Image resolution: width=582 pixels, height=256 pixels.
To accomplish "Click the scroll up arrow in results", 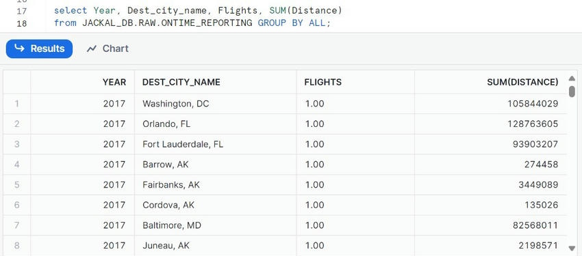I will (572, 79).
